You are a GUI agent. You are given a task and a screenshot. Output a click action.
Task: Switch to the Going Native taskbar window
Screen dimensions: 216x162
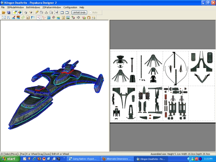click(x=84, y=159)
